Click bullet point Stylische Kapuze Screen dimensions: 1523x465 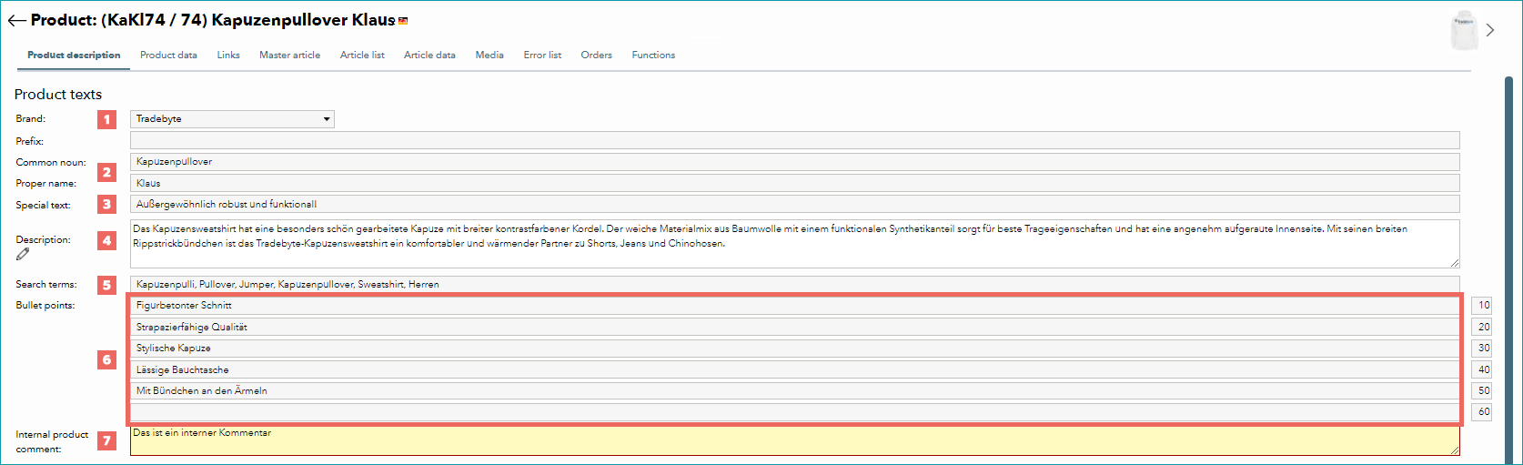pyautogui.click(x=795, y=349)
